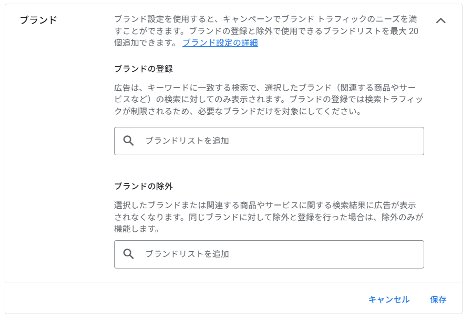Click the キャンセル button
The height and width of the screenshot is (323, 472).
coord(388,299)
